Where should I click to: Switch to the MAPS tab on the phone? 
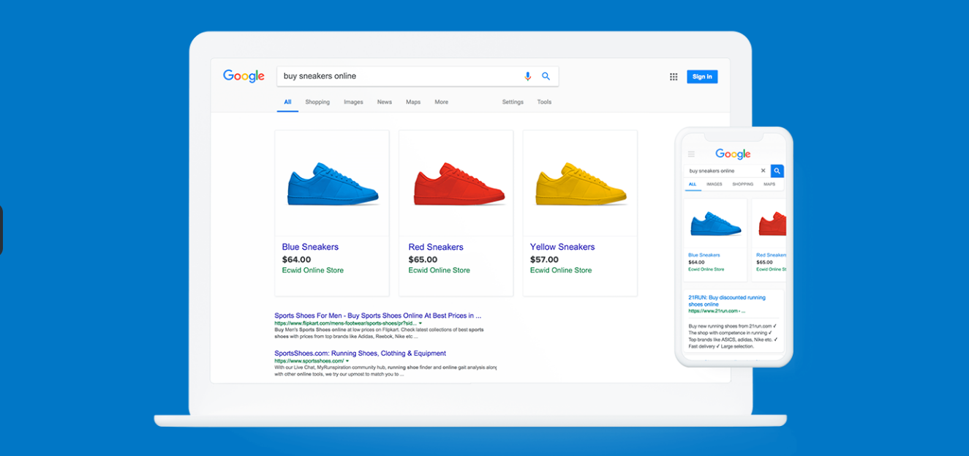click(x=769, y=184)
